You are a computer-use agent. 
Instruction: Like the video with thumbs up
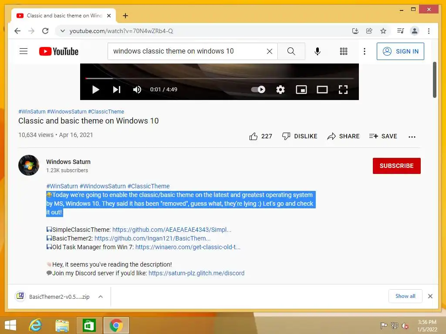(260, 136)
